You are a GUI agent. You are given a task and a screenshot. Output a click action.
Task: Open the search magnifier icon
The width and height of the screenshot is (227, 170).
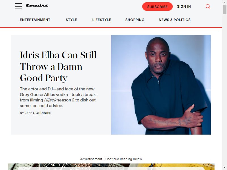(x=208, y=7)
